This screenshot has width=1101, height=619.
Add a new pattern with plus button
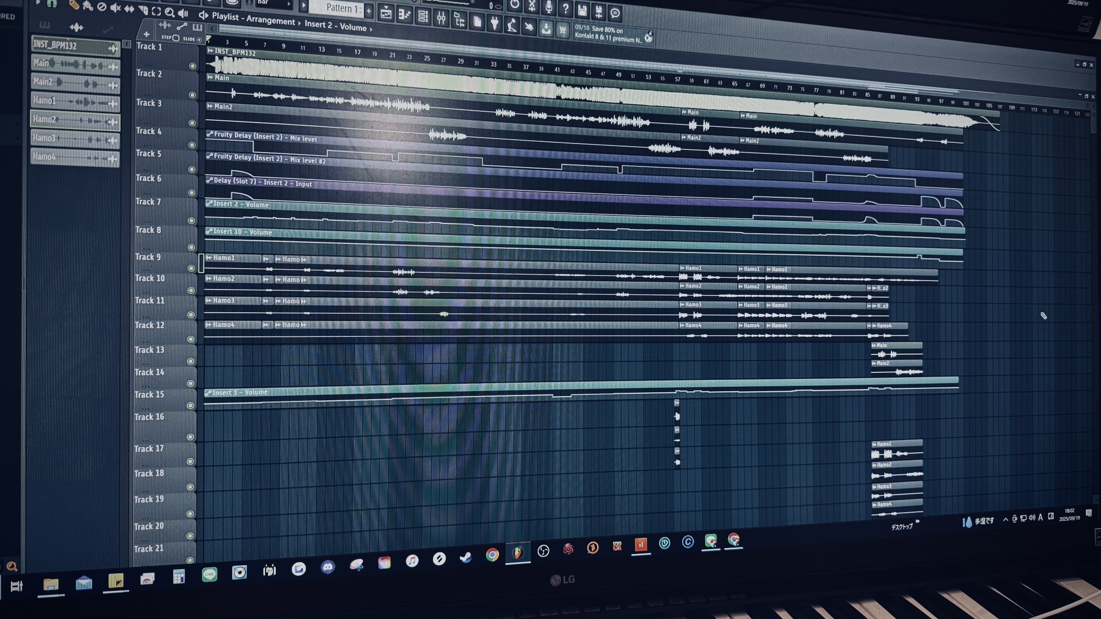(369, 10)
